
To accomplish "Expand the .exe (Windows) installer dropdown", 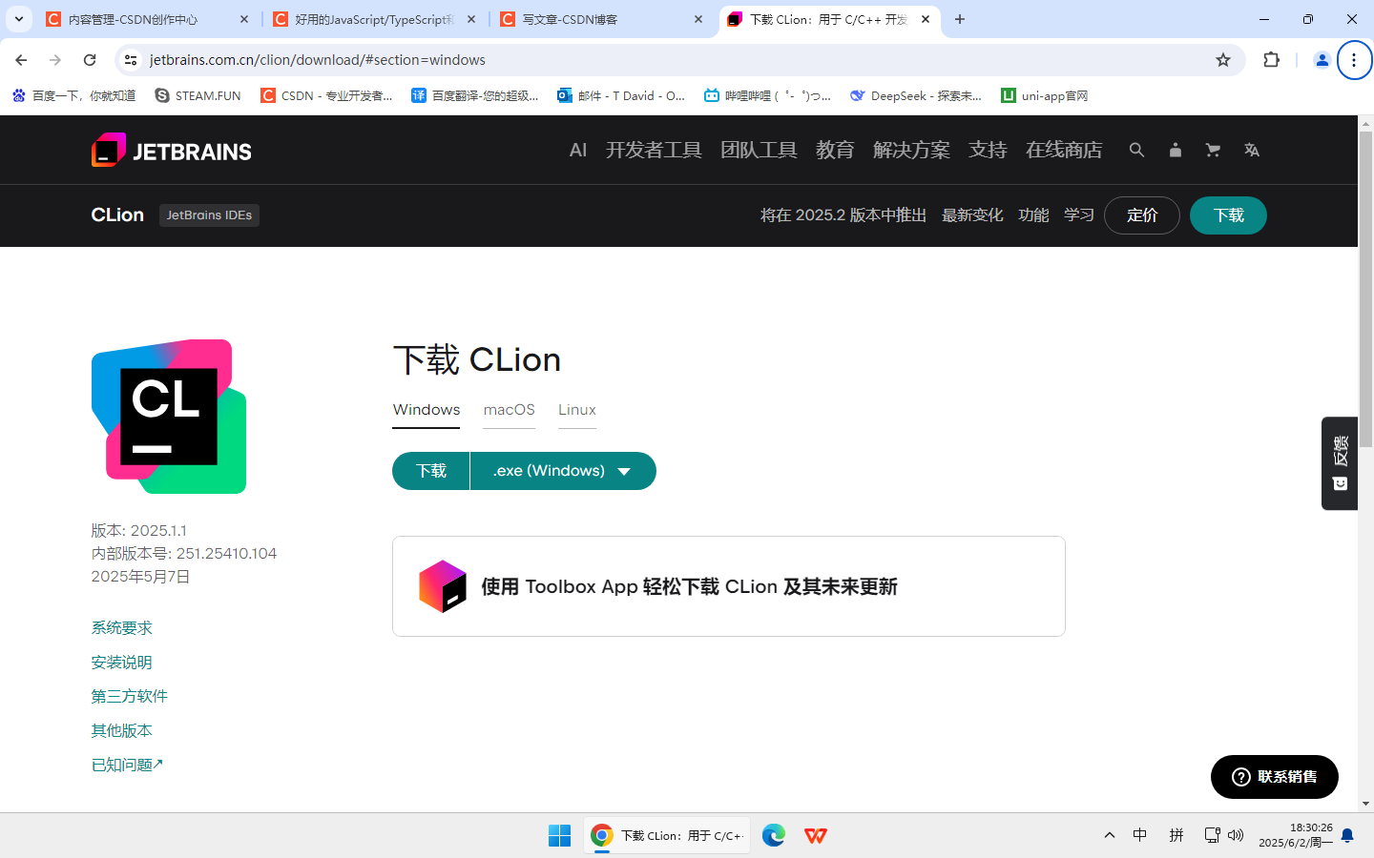I will [563, 471].
